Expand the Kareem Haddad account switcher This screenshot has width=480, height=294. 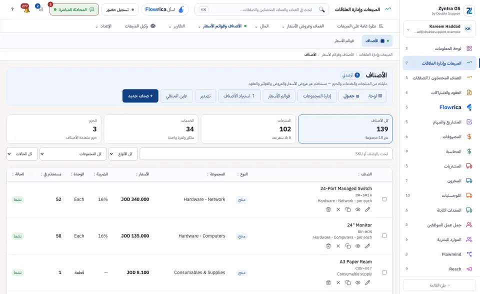pos(439,29)
